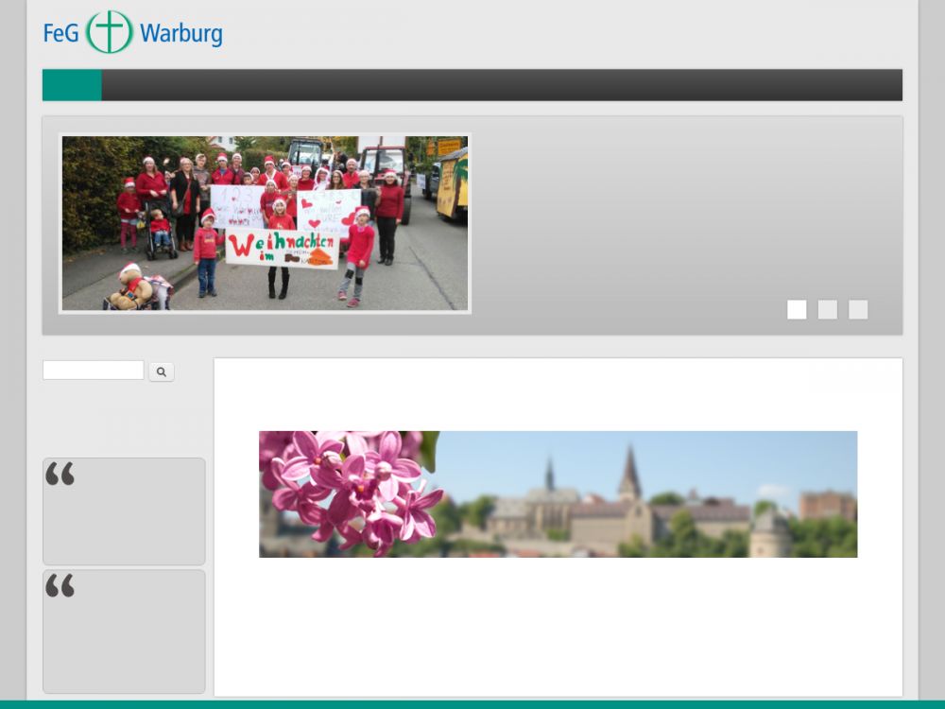Click the quotation mark in the upper quote box

(x=60, y=475)
